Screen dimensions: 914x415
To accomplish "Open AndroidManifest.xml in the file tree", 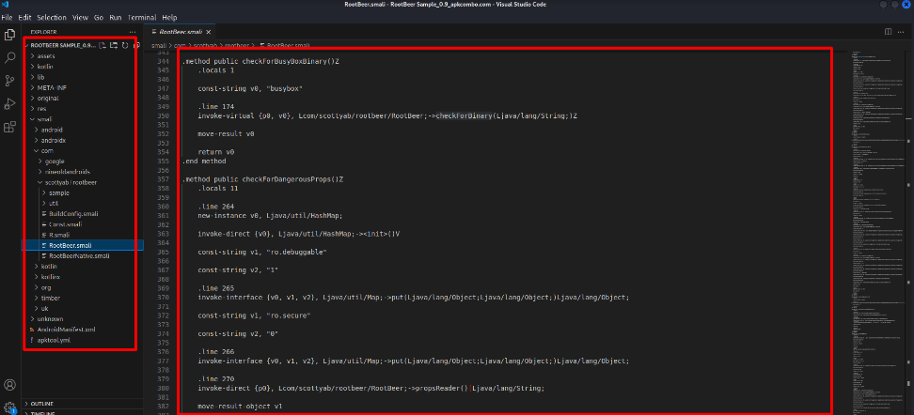I will 68,330.
